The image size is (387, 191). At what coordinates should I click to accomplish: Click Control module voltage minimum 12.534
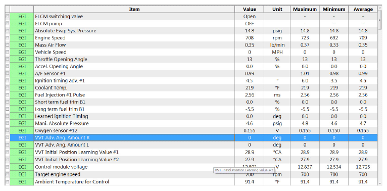[x=334, y=167]
